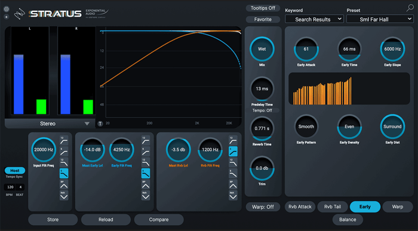Click the Input Filt Freq 20000 Hz knob
The width and height of the screenshot is (418, 231).
point(44,150)
